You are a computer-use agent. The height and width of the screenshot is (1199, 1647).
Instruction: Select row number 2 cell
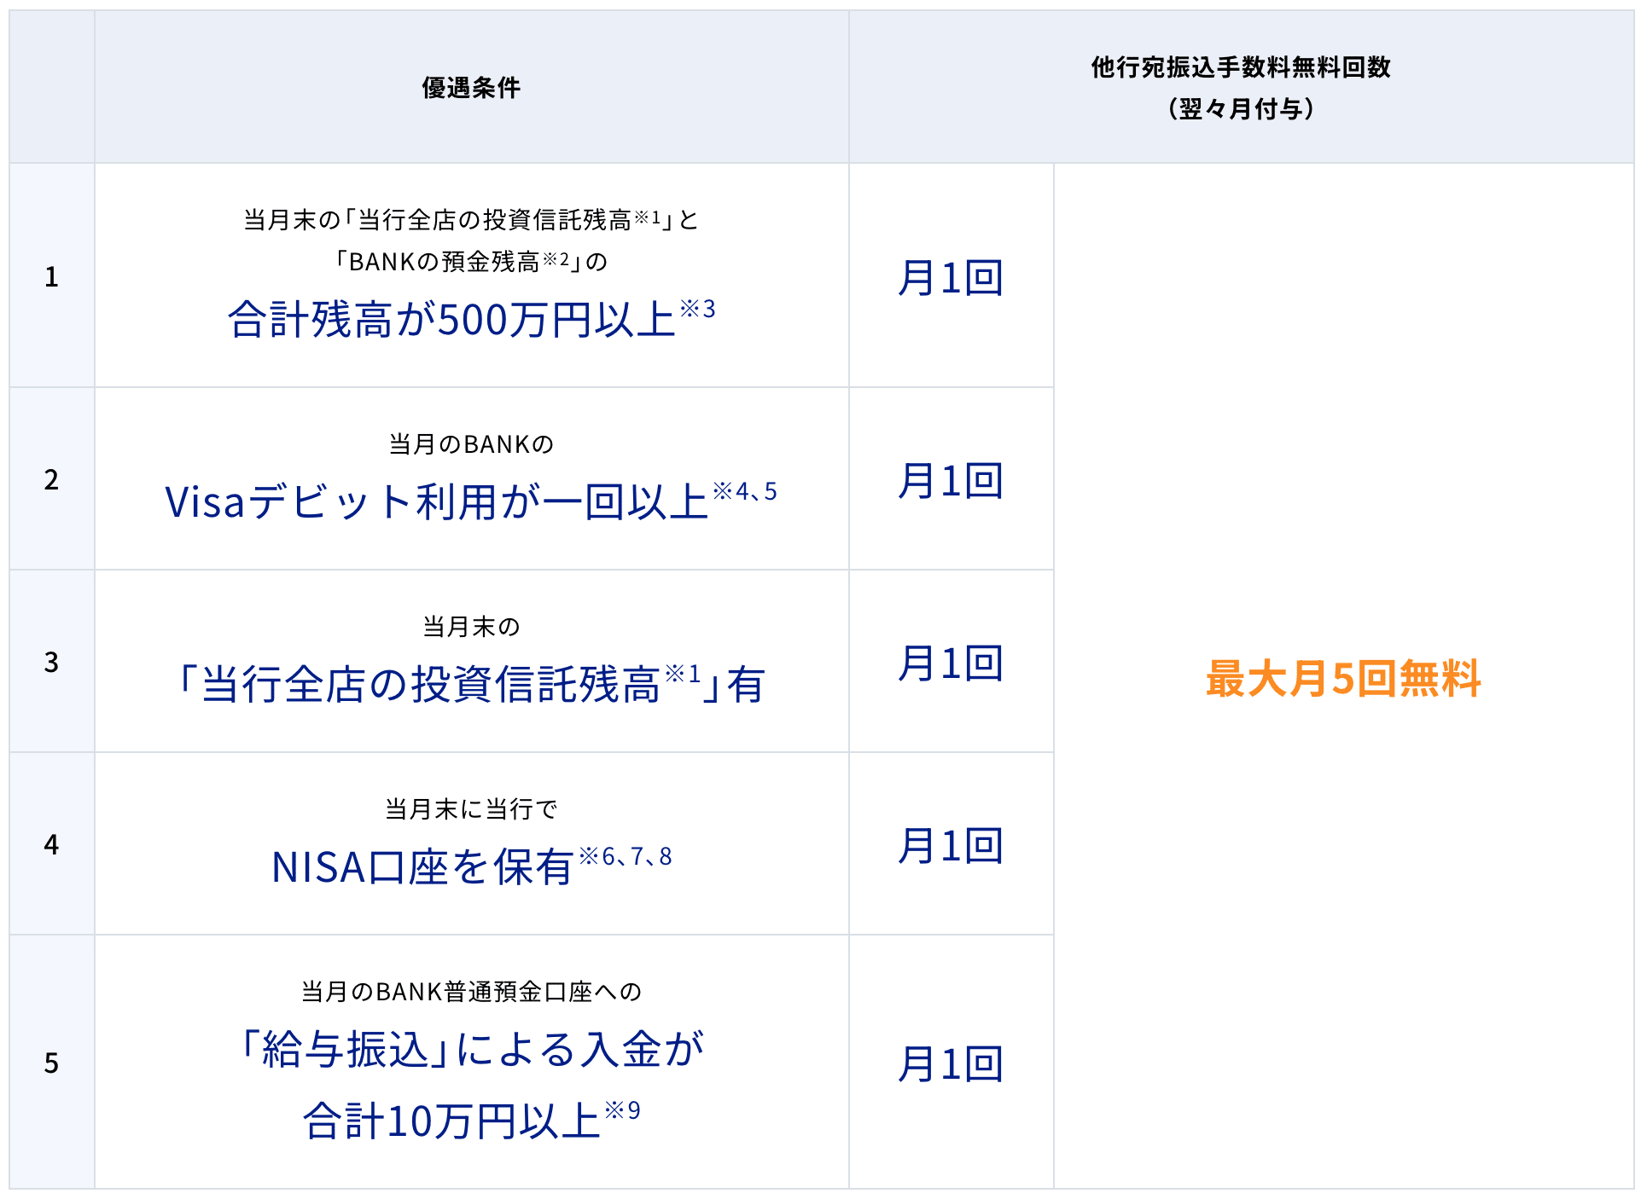52,479
